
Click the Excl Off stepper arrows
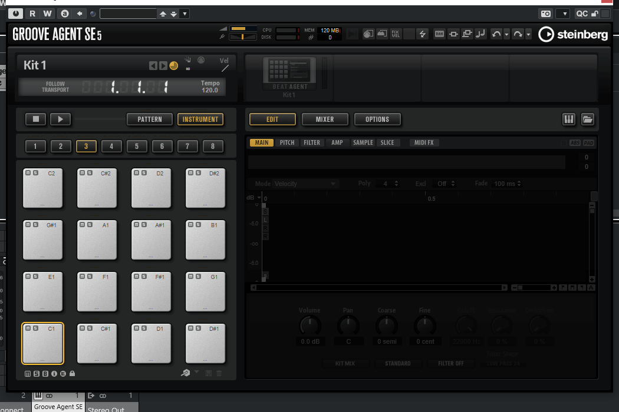point(453,184)
